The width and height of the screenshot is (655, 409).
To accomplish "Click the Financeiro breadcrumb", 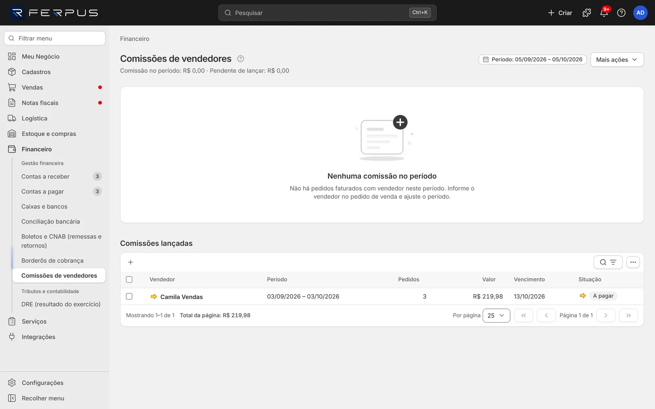I will click(135, 39).
